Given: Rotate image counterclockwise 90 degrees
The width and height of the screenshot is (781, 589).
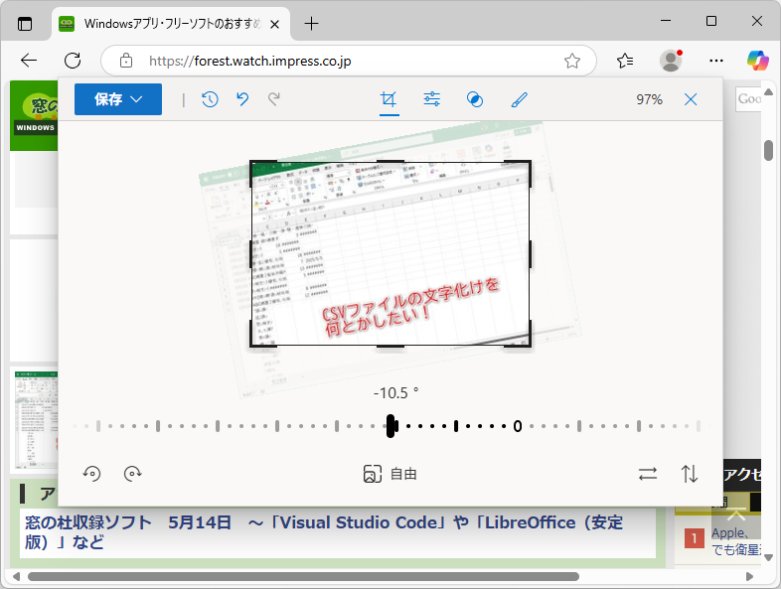Looking at the screenshot, I should pyautogui.click(x=91, y=473).
